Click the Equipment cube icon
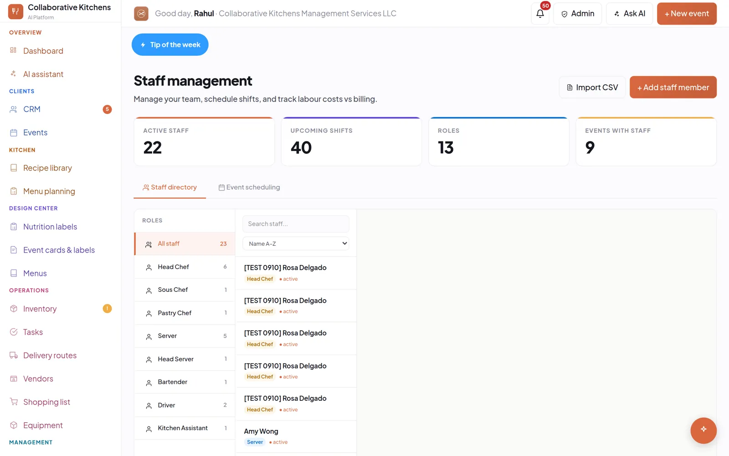 click(x=14, y=425)
